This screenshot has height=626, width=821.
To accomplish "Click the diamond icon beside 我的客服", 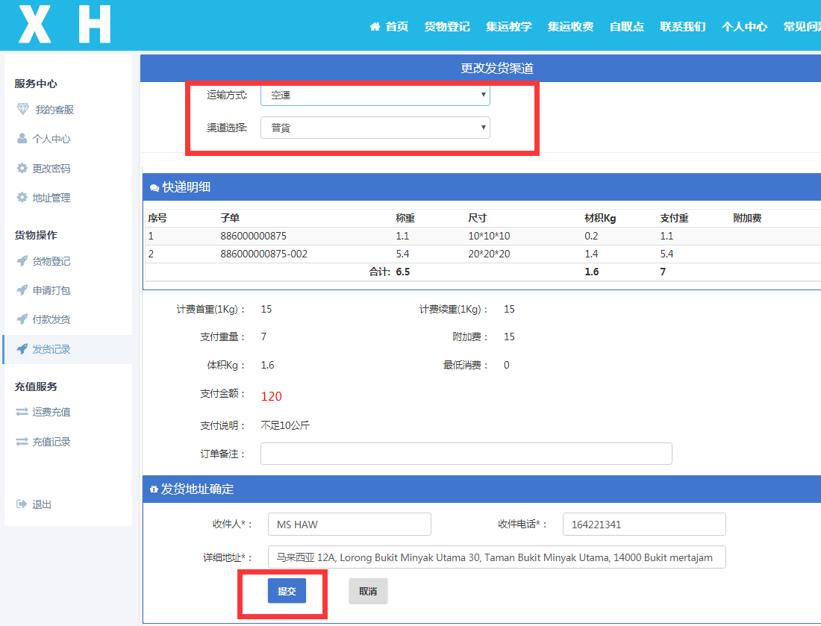I will tap(22, 110).
